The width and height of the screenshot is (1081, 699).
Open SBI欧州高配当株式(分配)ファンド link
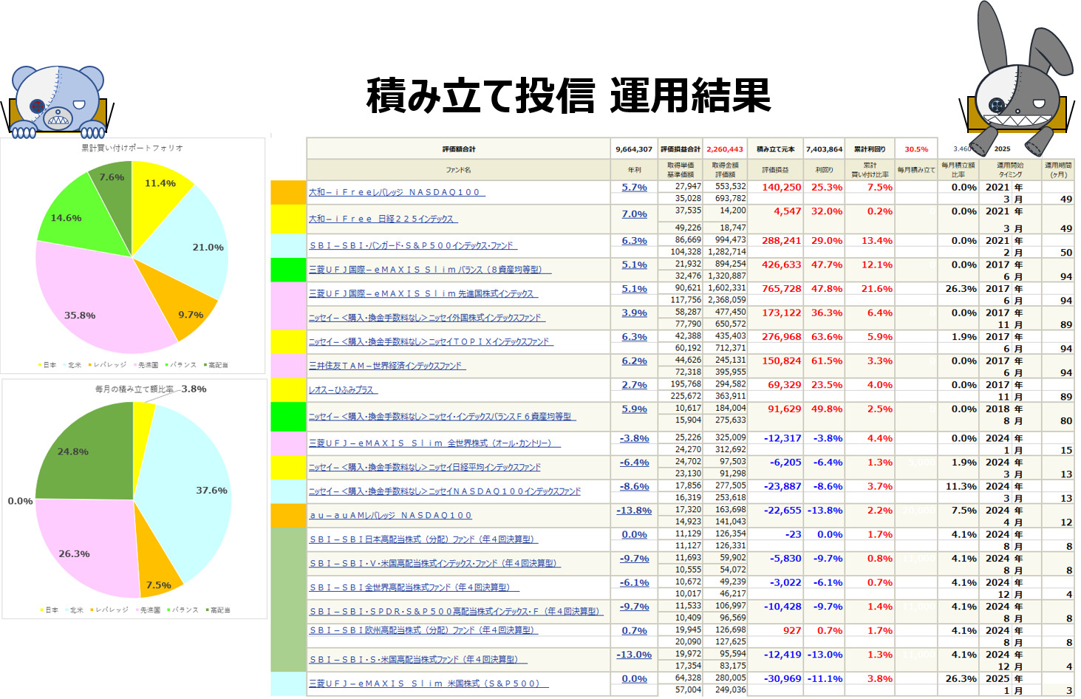click(x=423, y=630)
